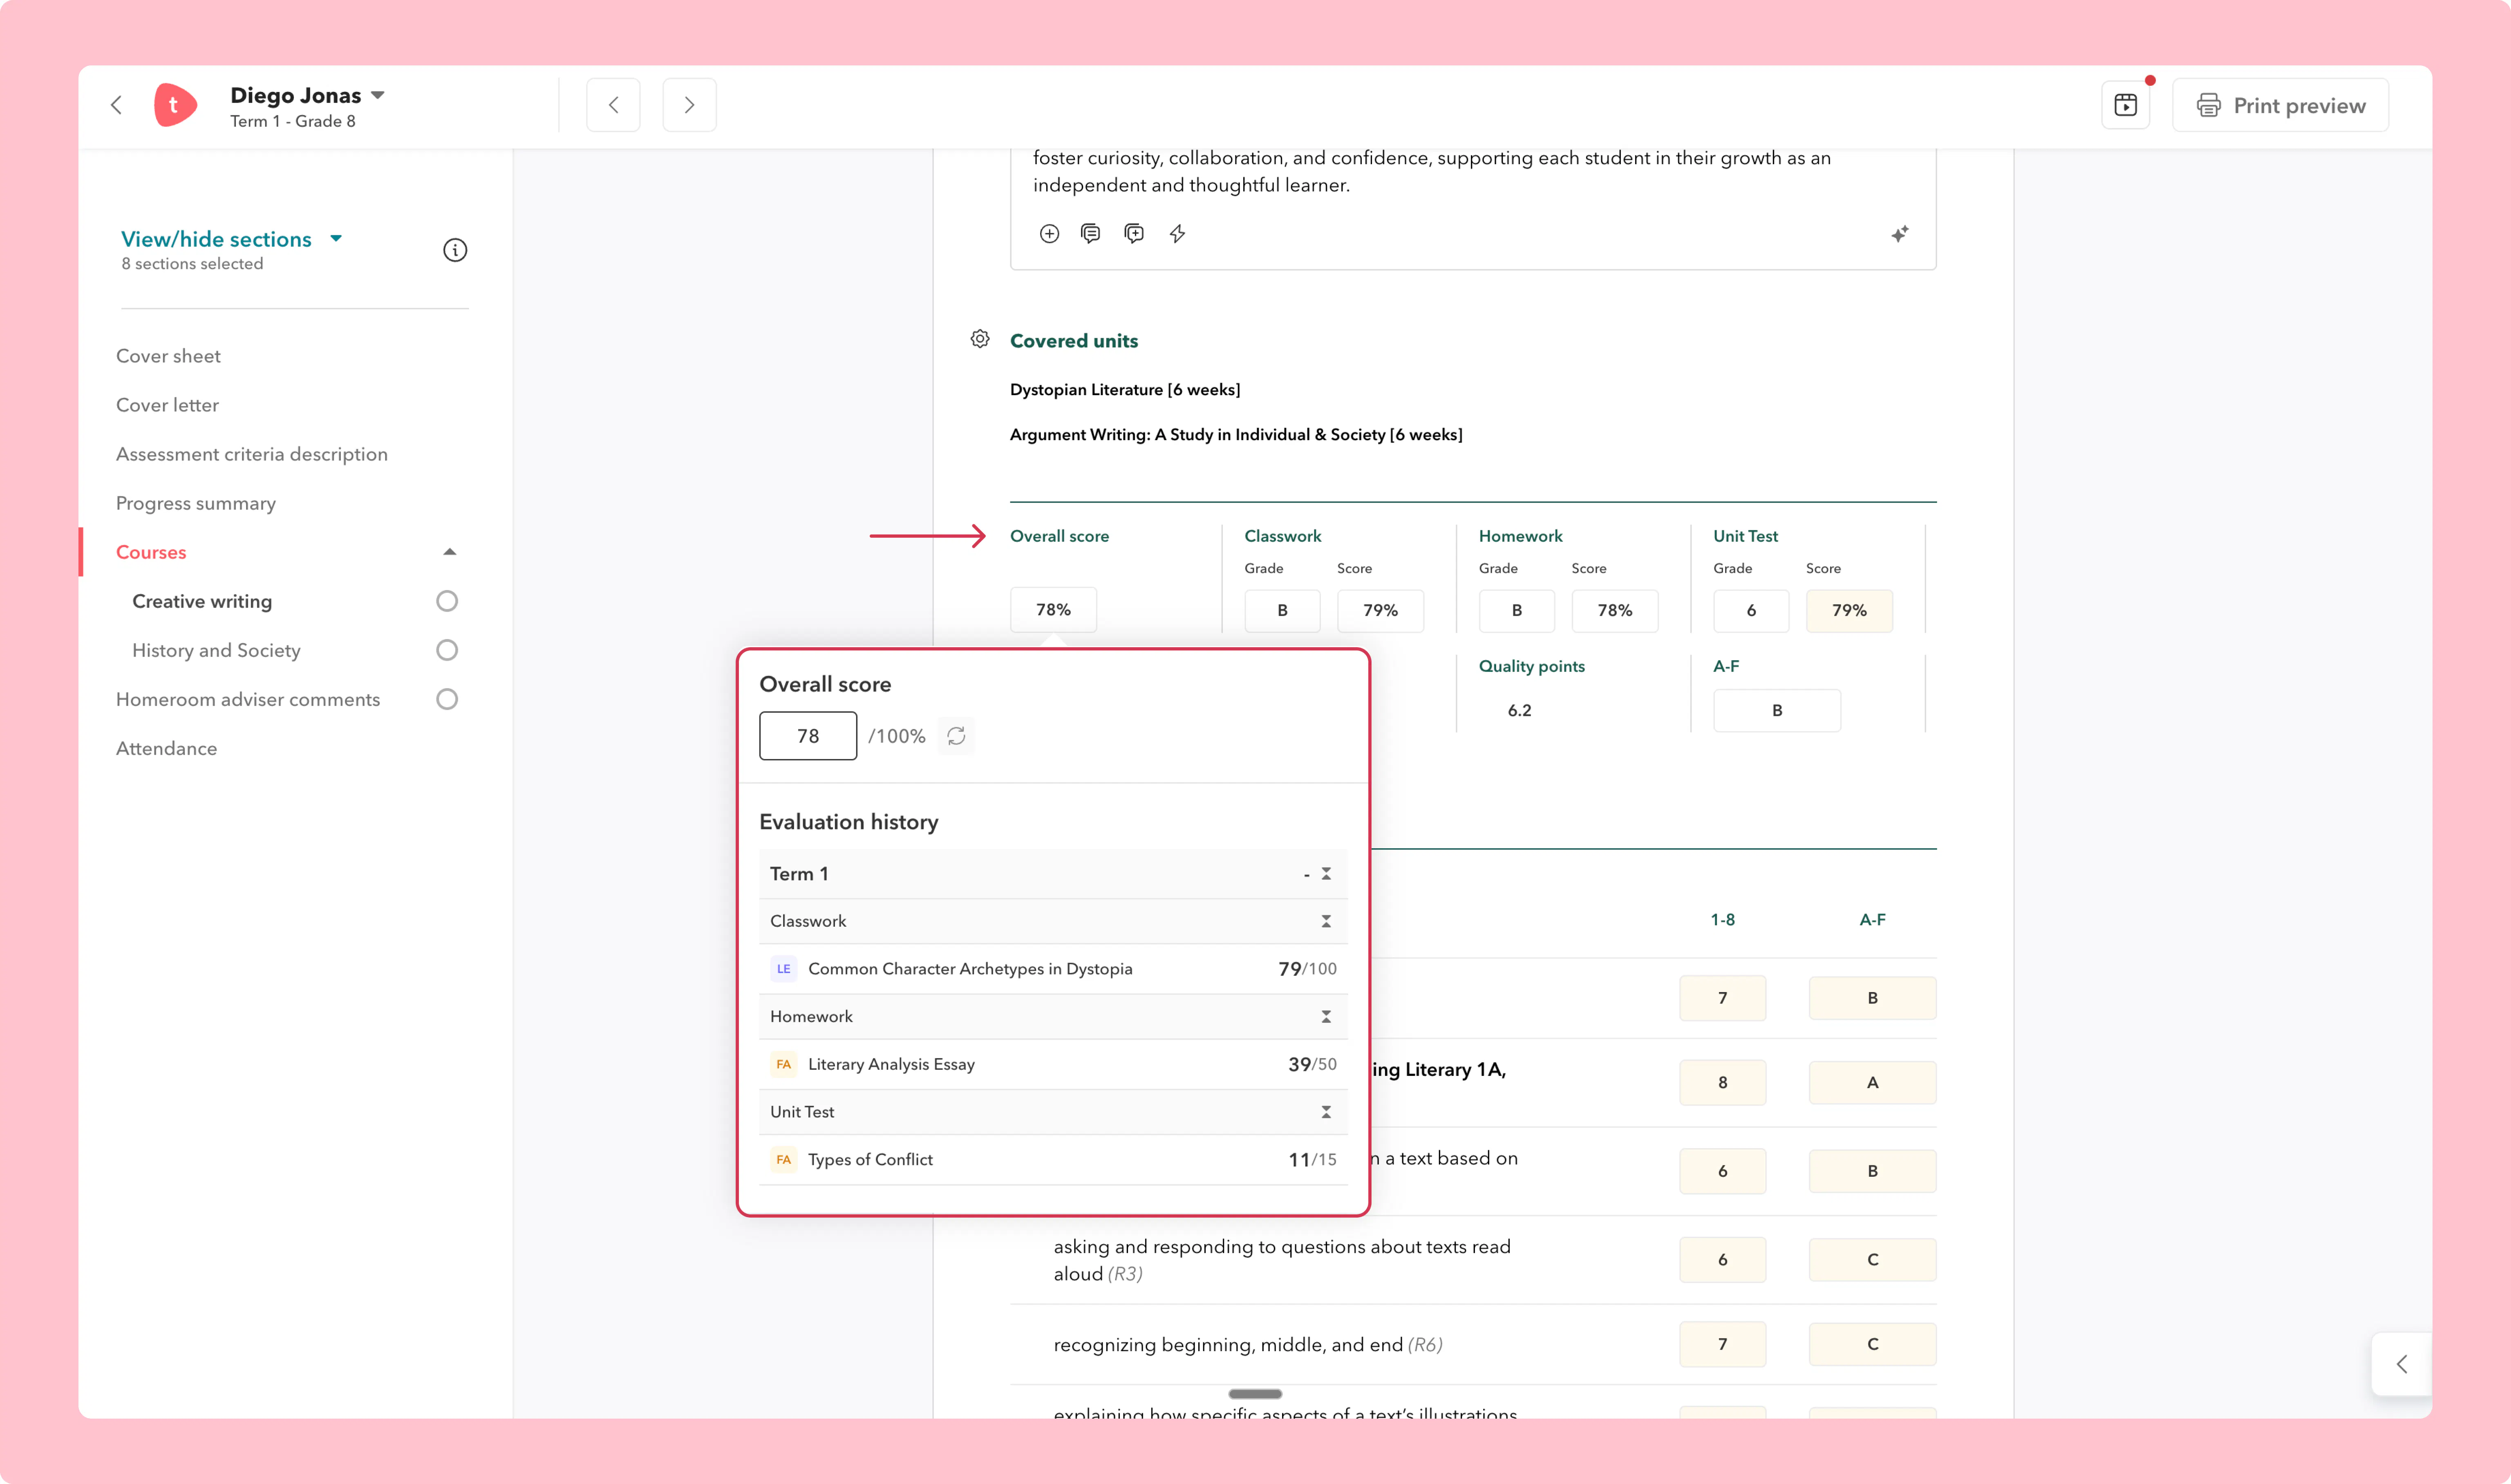
Task: Collapse the Unit Test group in Evaluation history
Action: coord(1326,1112)
